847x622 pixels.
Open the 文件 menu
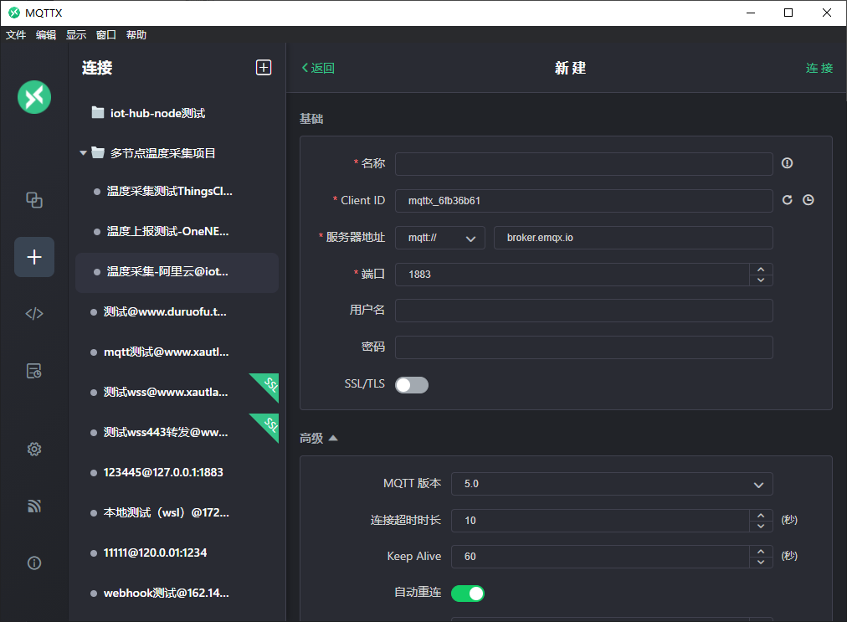tap(16, 35)
